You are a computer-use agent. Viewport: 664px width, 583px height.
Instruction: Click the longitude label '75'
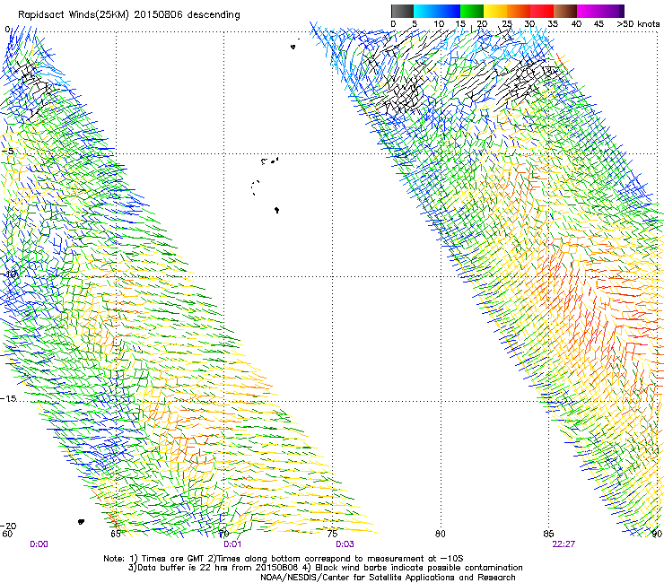click(x=332, y=534)
